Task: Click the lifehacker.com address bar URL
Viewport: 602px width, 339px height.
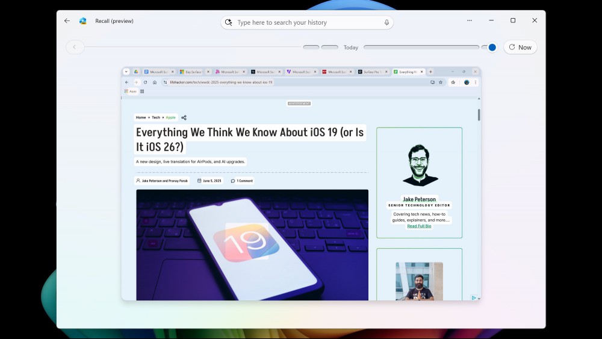Action: [x=221, y=82]
